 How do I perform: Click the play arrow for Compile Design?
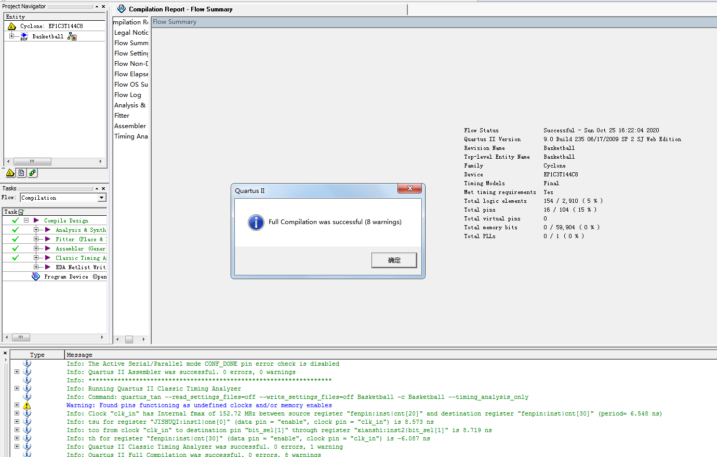click(x=36, y=220)
